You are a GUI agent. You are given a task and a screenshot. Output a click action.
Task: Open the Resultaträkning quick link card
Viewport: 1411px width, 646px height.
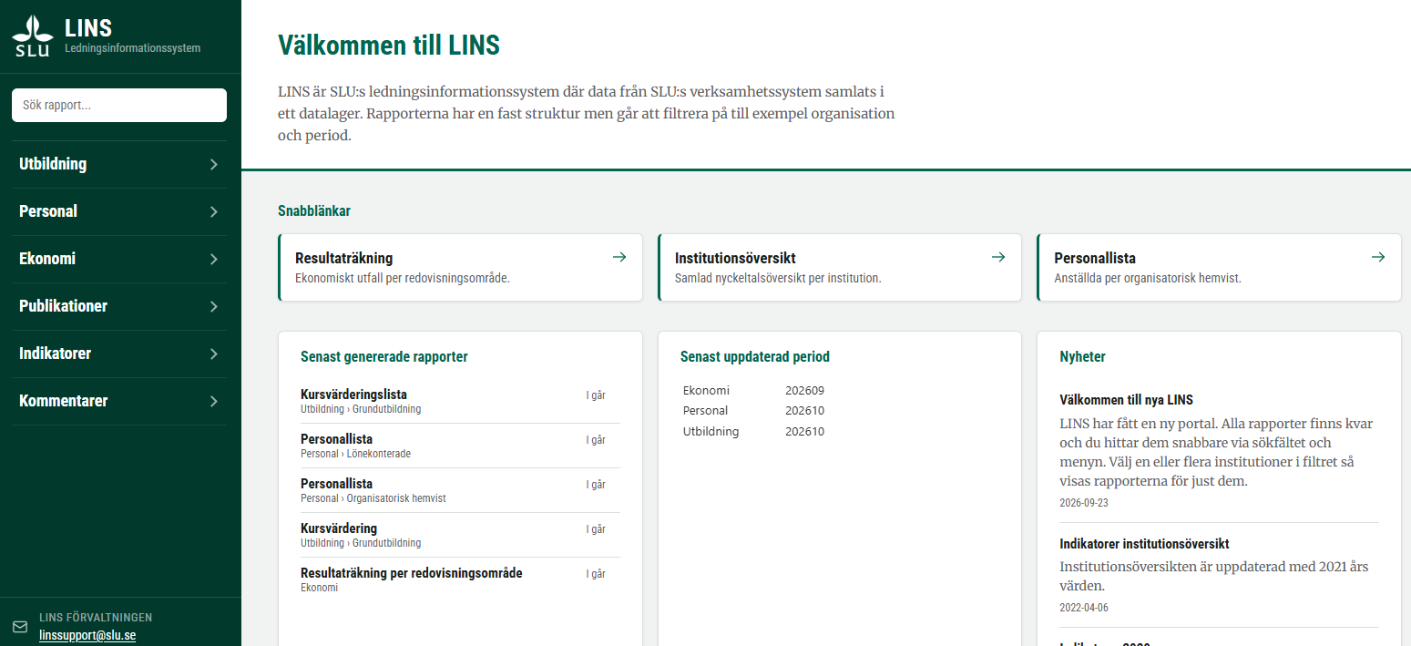pos(460,267)
